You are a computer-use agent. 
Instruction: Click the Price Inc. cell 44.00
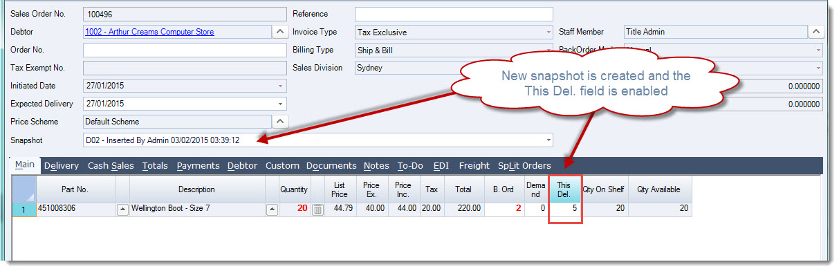coord(403,209)
